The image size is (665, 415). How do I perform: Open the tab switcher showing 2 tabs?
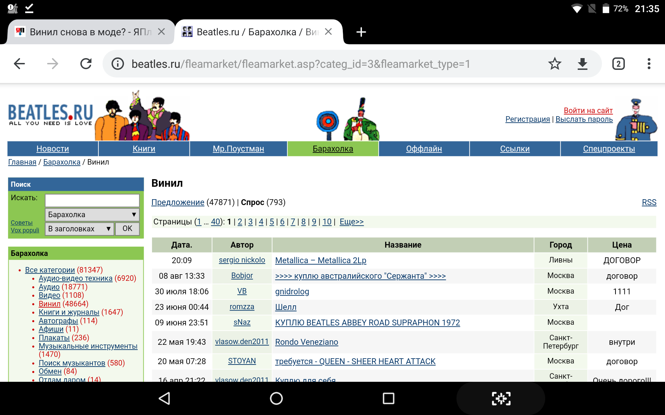click(619, 64)
